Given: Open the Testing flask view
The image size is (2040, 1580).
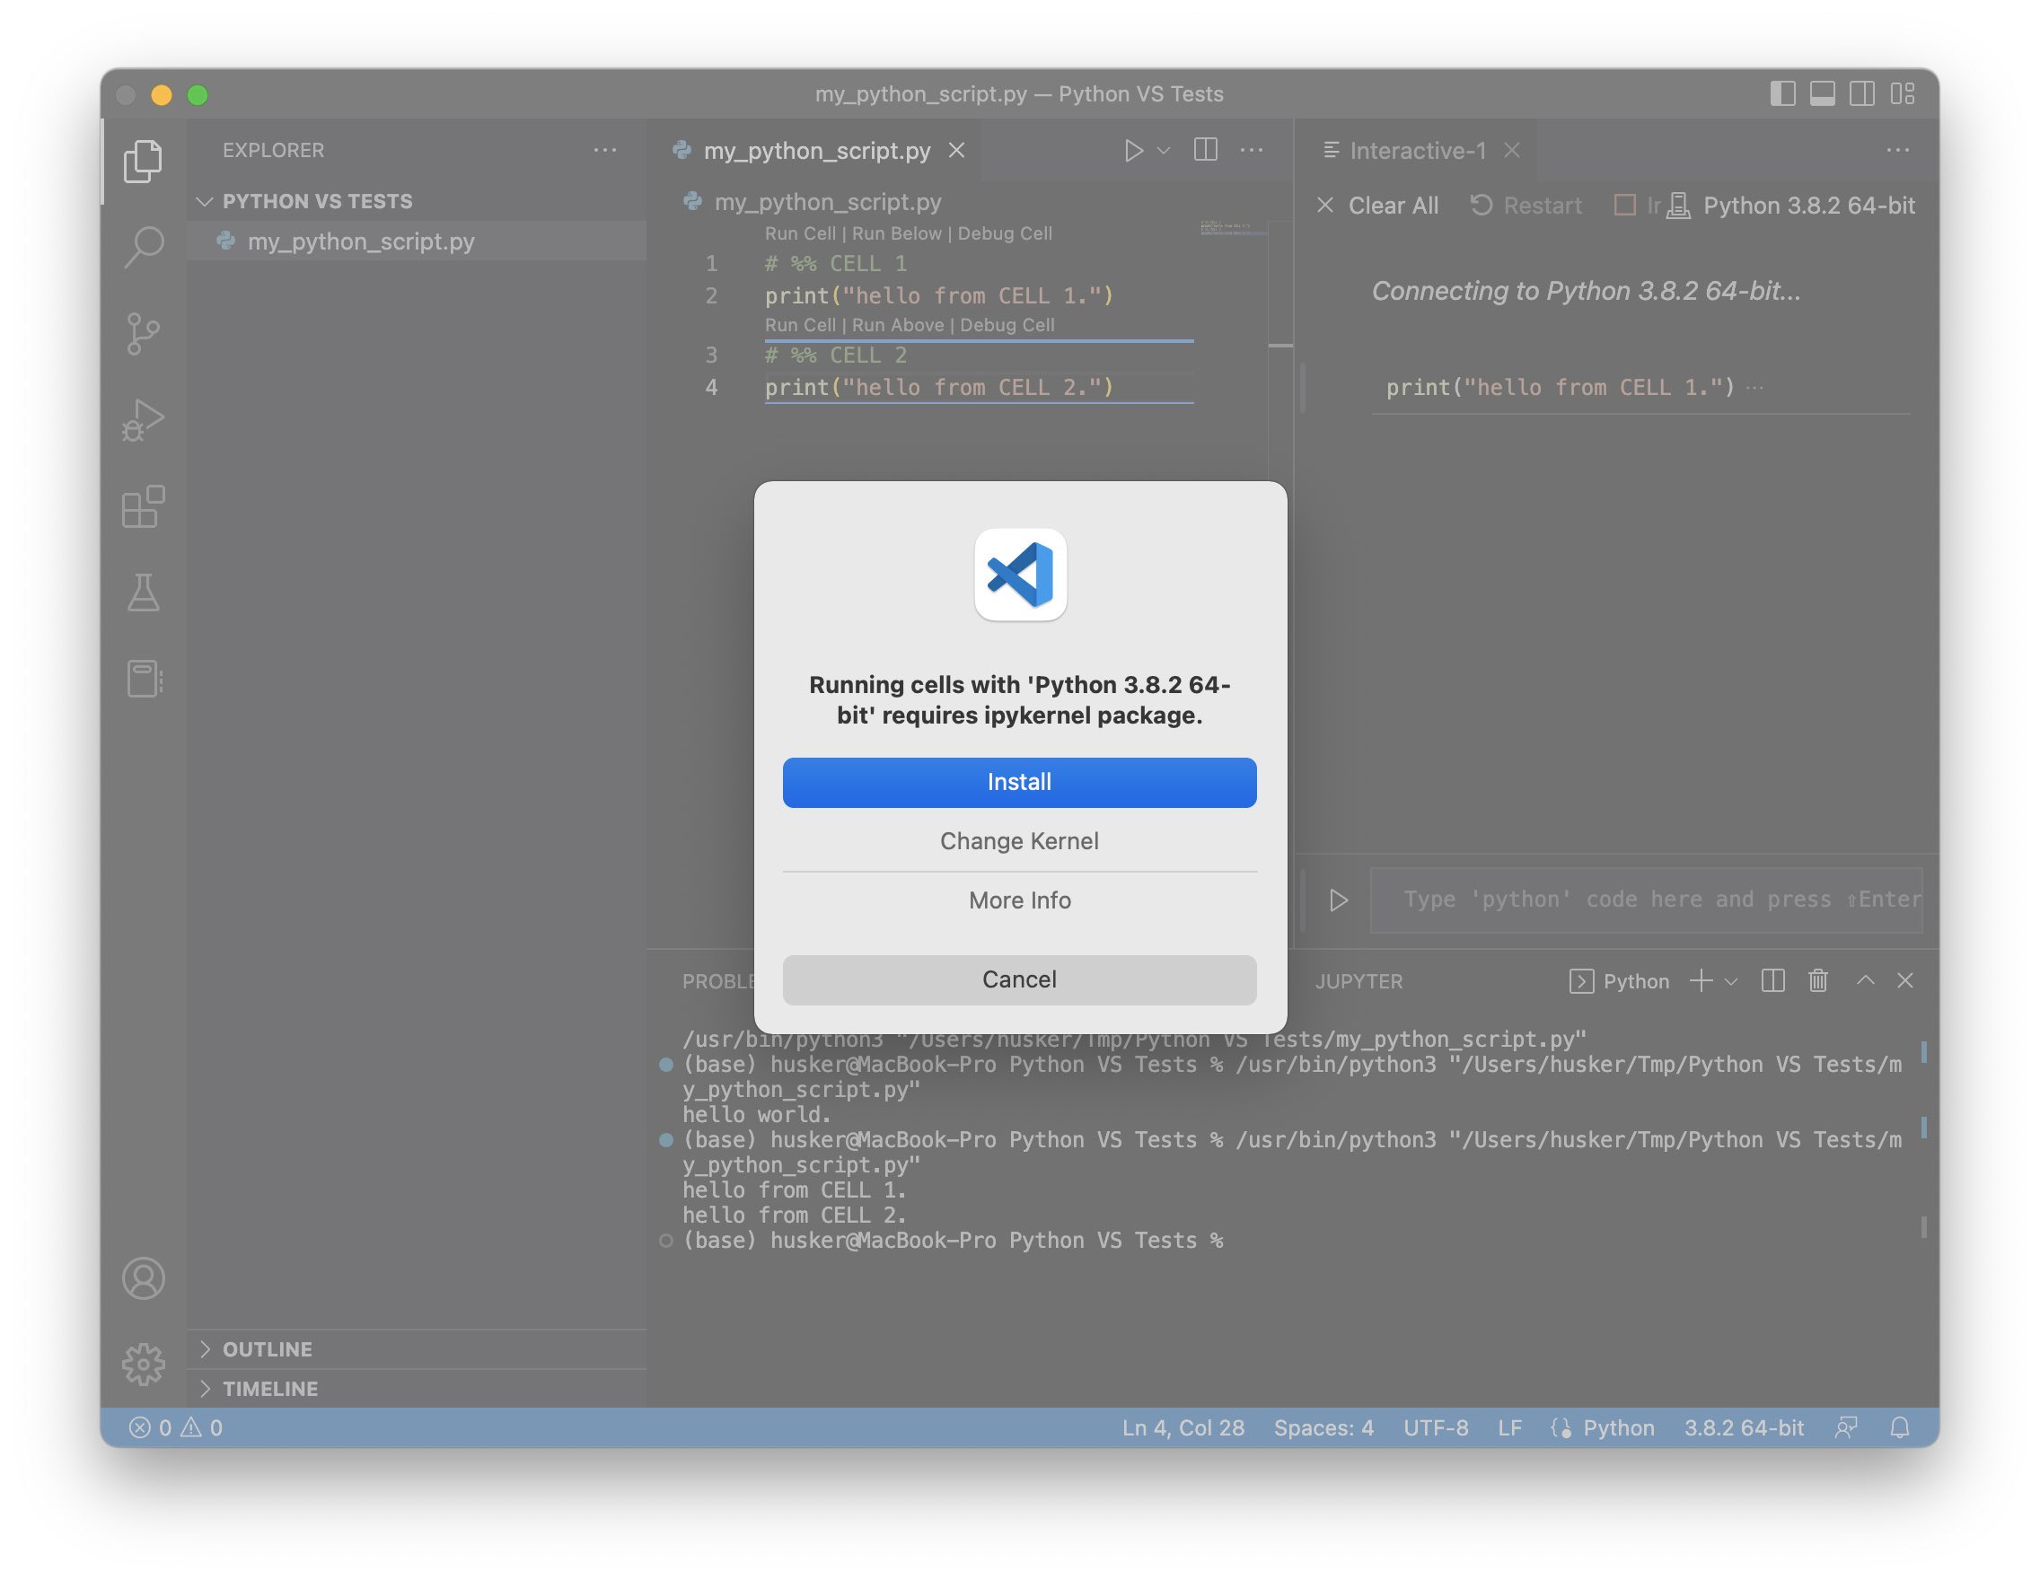Looking at the screenshot, I should click(x=143, y=592).
